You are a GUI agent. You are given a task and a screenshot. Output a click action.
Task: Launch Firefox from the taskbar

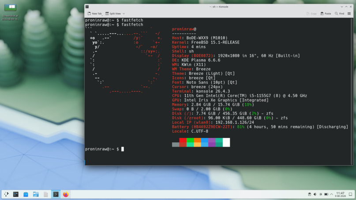(x=66, y=194)
